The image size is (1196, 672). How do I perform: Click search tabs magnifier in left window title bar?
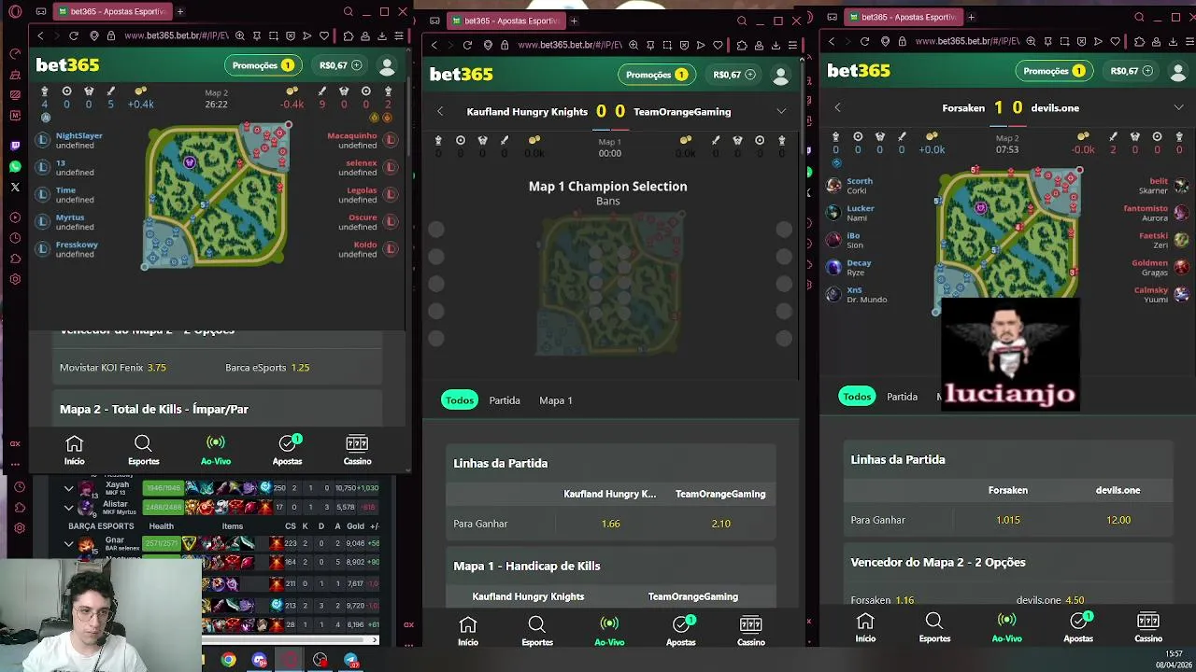(x=349, y=12)
